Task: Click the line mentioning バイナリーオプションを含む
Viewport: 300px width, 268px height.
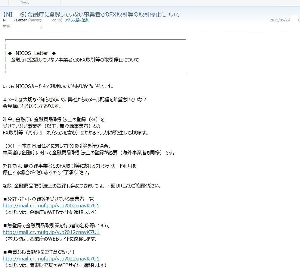Action: pyautogui.click(x=76, y=133)
